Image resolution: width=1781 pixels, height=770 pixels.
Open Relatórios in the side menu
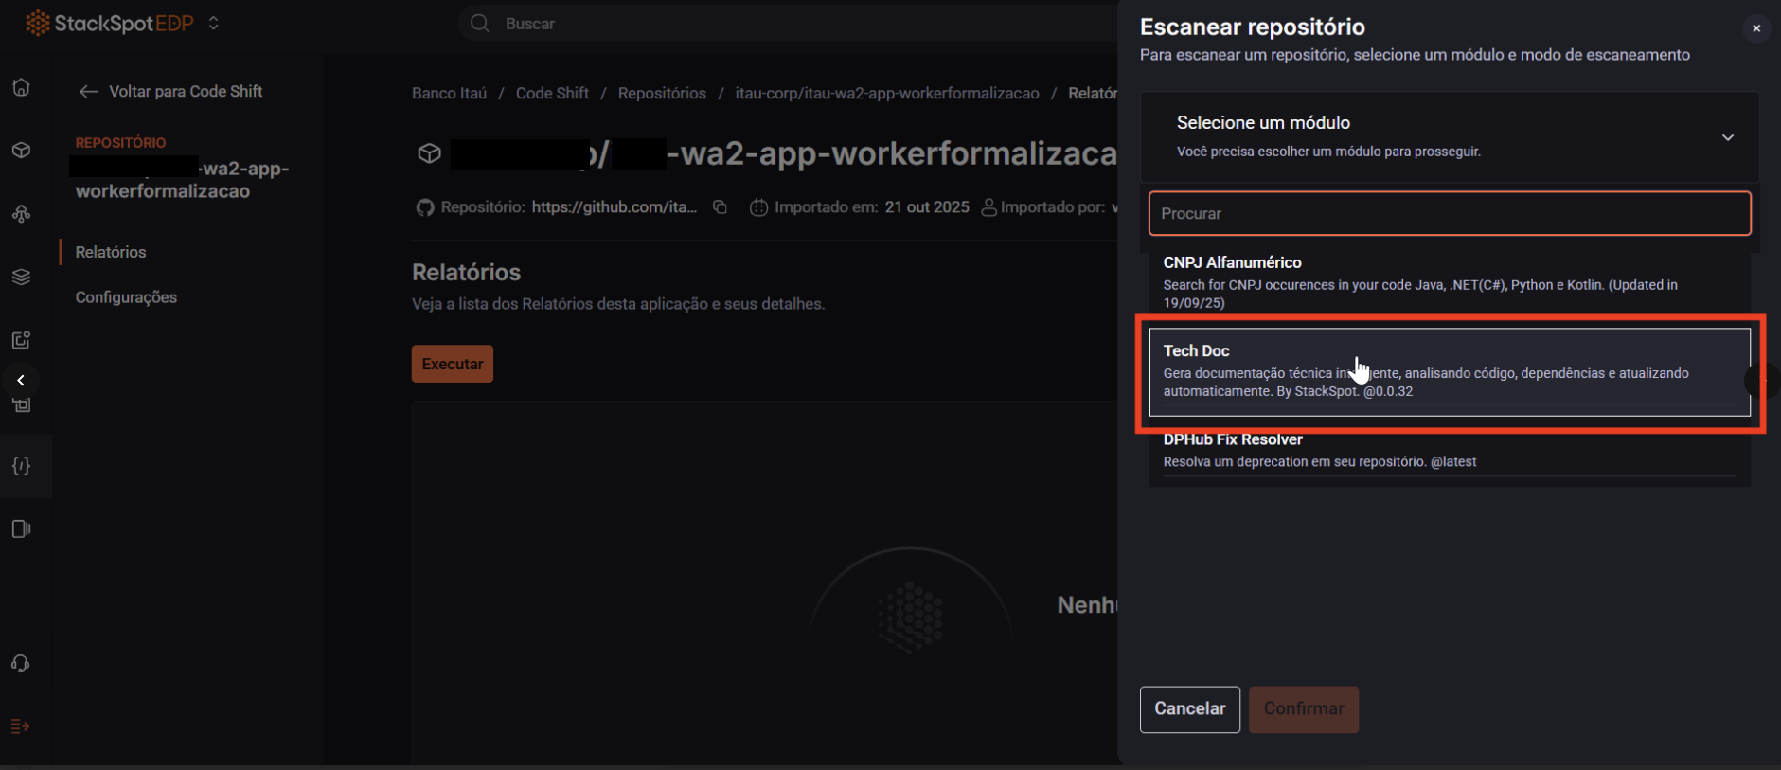pos(111,252)
